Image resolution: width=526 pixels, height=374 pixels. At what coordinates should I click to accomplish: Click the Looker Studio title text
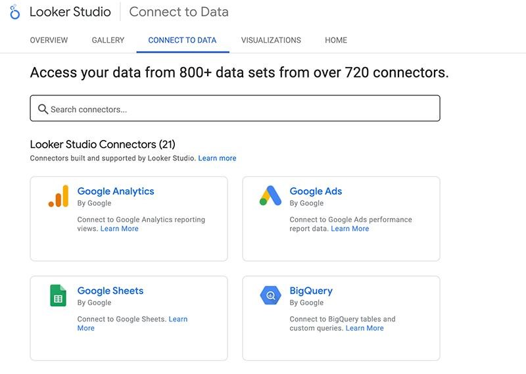click(x=70, y=12)
